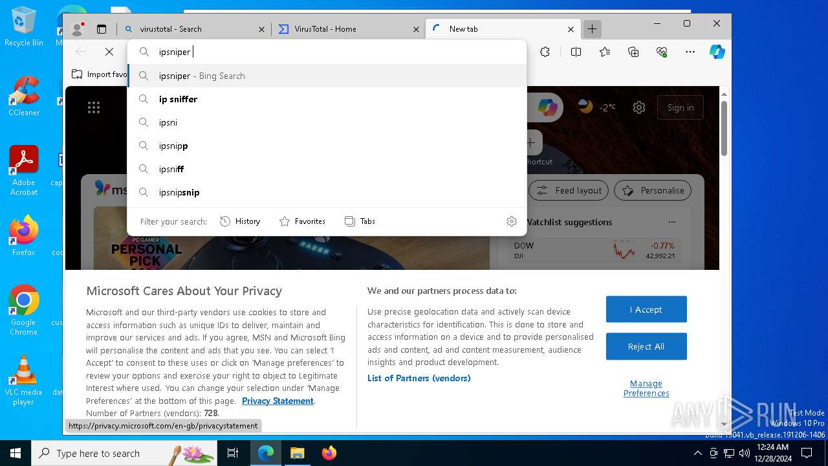Click the page vertical scrollbar
The height and width of the screenshot is (466, 828).
tap(724, 129)
